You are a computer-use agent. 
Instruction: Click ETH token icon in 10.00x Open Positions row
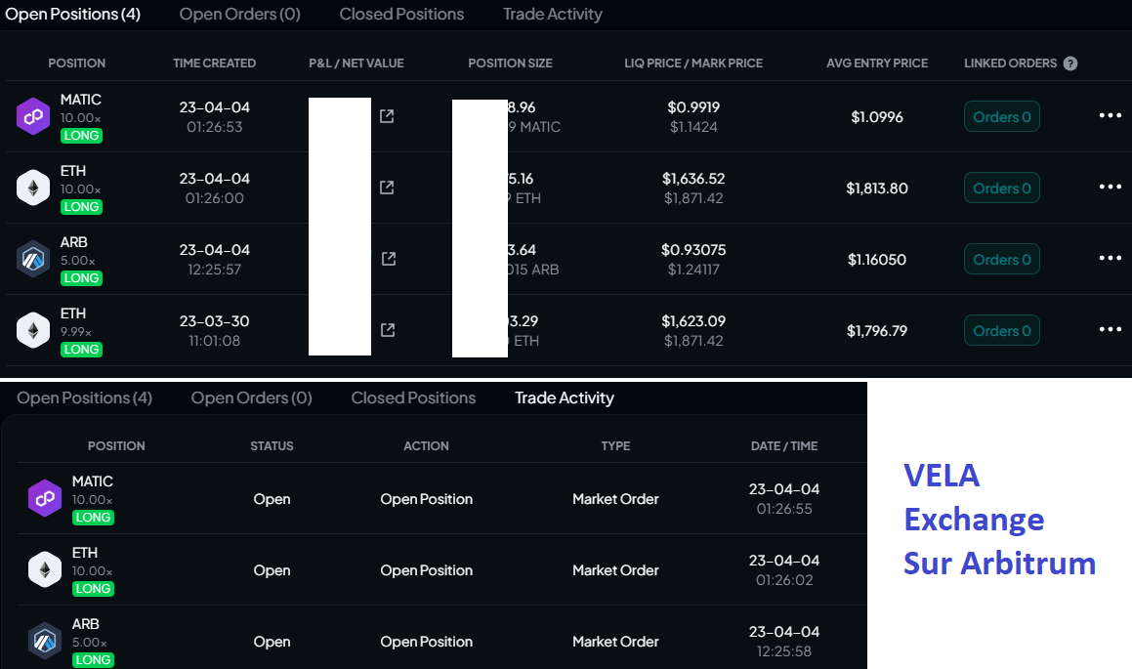(x=33, y=188)
